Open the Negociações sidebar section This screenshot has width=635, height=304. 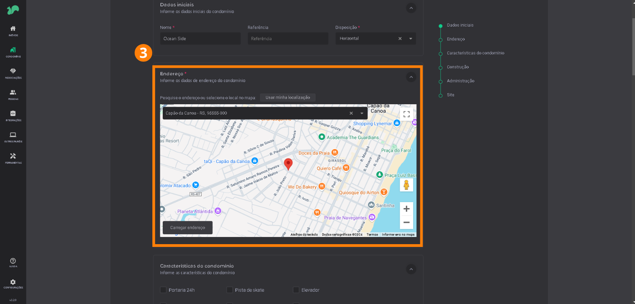click(x=13, y=73)
